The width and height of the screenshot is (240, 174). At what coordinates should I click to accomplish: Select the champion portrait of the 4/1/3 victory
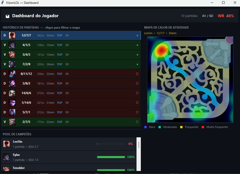12,45
